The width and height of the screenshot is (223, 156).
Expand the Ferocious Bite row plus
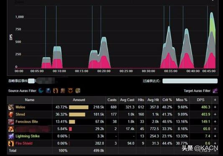pyautogui.click(x=215, y=122)
